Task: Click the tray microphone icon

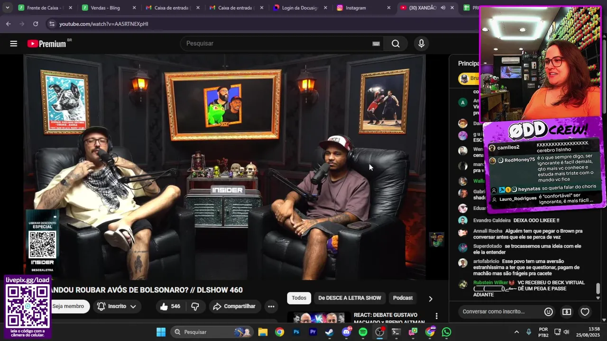Action: 529,332
